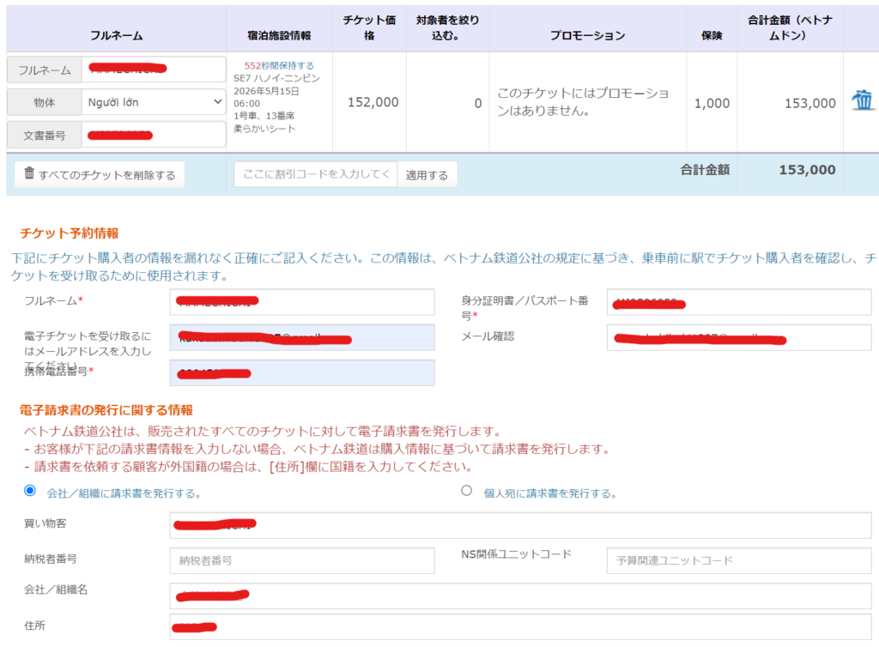This screenshot has height=647, width=879.
Task: Click the 宿泊施設情報 column header
Action: [279, 36]
